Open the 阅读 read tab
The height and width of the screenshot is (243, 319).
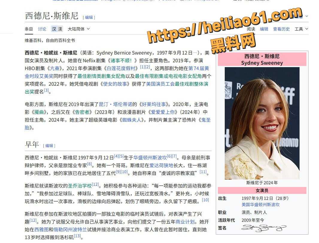pyautogui.click(x=251, y=29)
